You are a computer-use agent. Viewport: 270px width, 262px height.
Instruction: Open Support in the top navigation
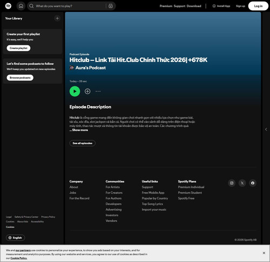[179, 6]
